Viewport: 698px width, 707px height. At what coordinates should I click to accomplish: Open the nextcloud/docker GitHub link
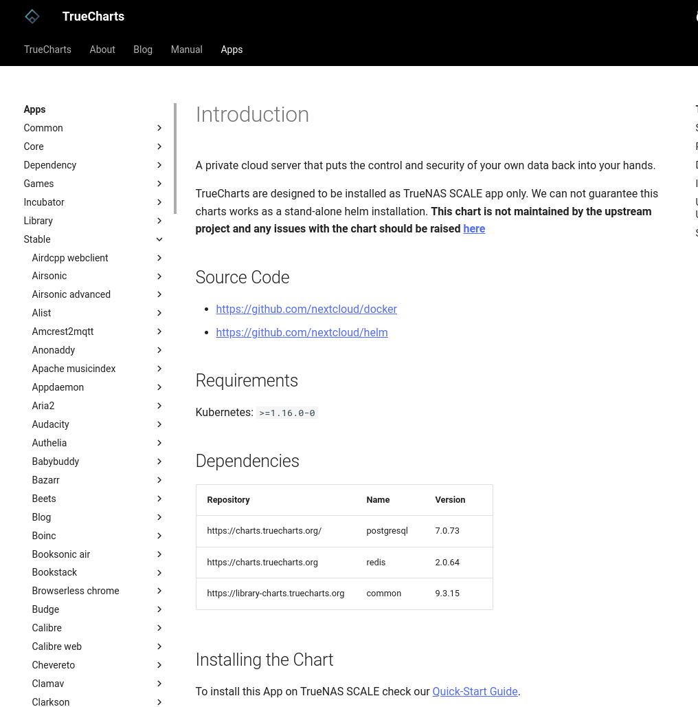tap(306, 309)
